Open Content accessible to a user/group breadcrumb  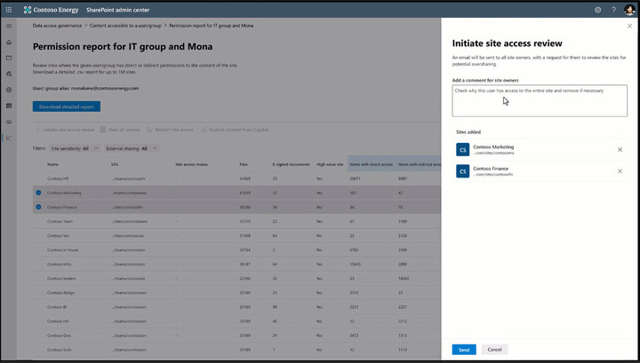tap(125, 26)
